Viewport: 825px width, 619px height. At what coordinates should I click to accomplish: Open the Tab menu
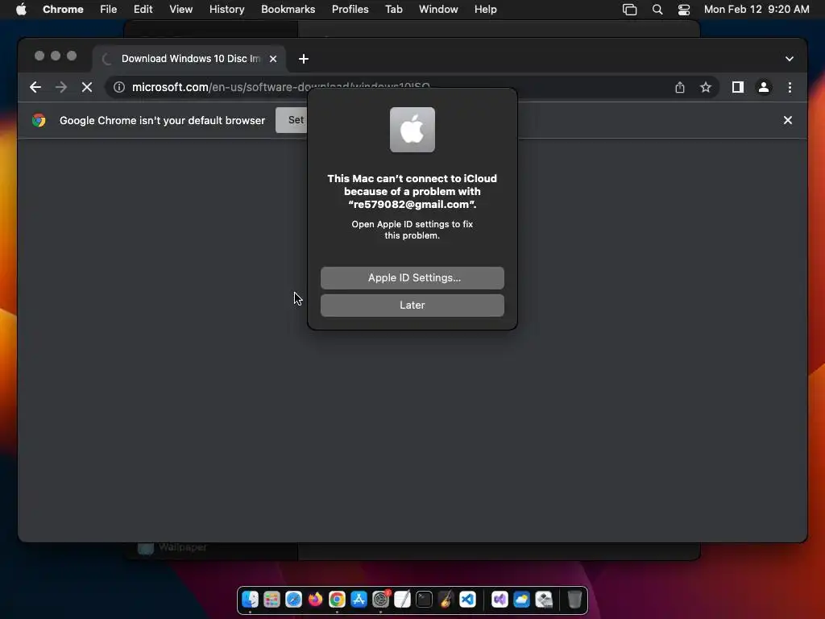[x=393, y=10]
